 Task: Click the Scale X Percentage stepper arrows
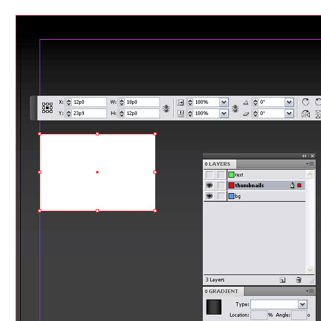pyautogui.click(x=190, y=102)
